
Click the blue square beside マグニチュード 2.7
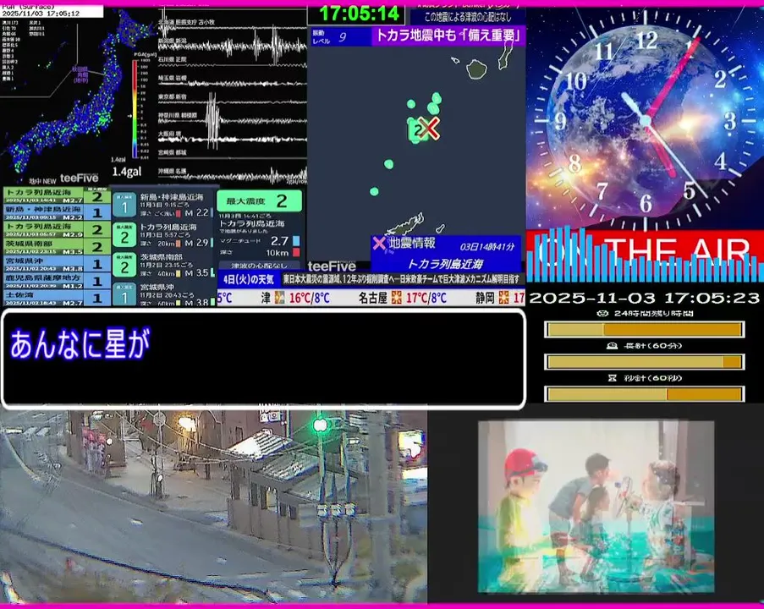[296, 241]
